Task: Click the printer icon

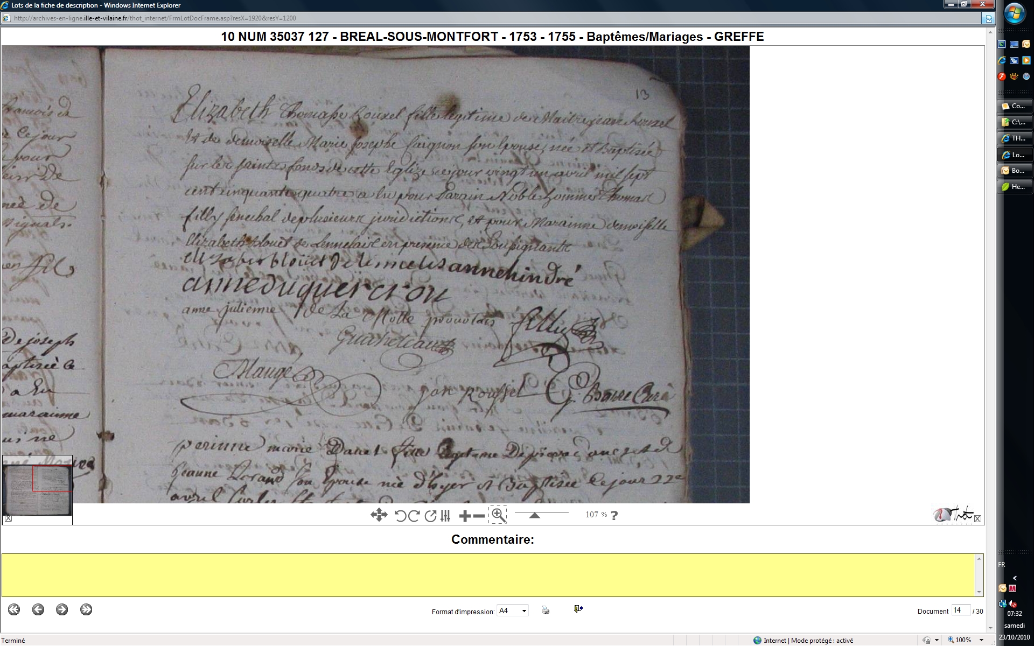Action: [546, 610]
